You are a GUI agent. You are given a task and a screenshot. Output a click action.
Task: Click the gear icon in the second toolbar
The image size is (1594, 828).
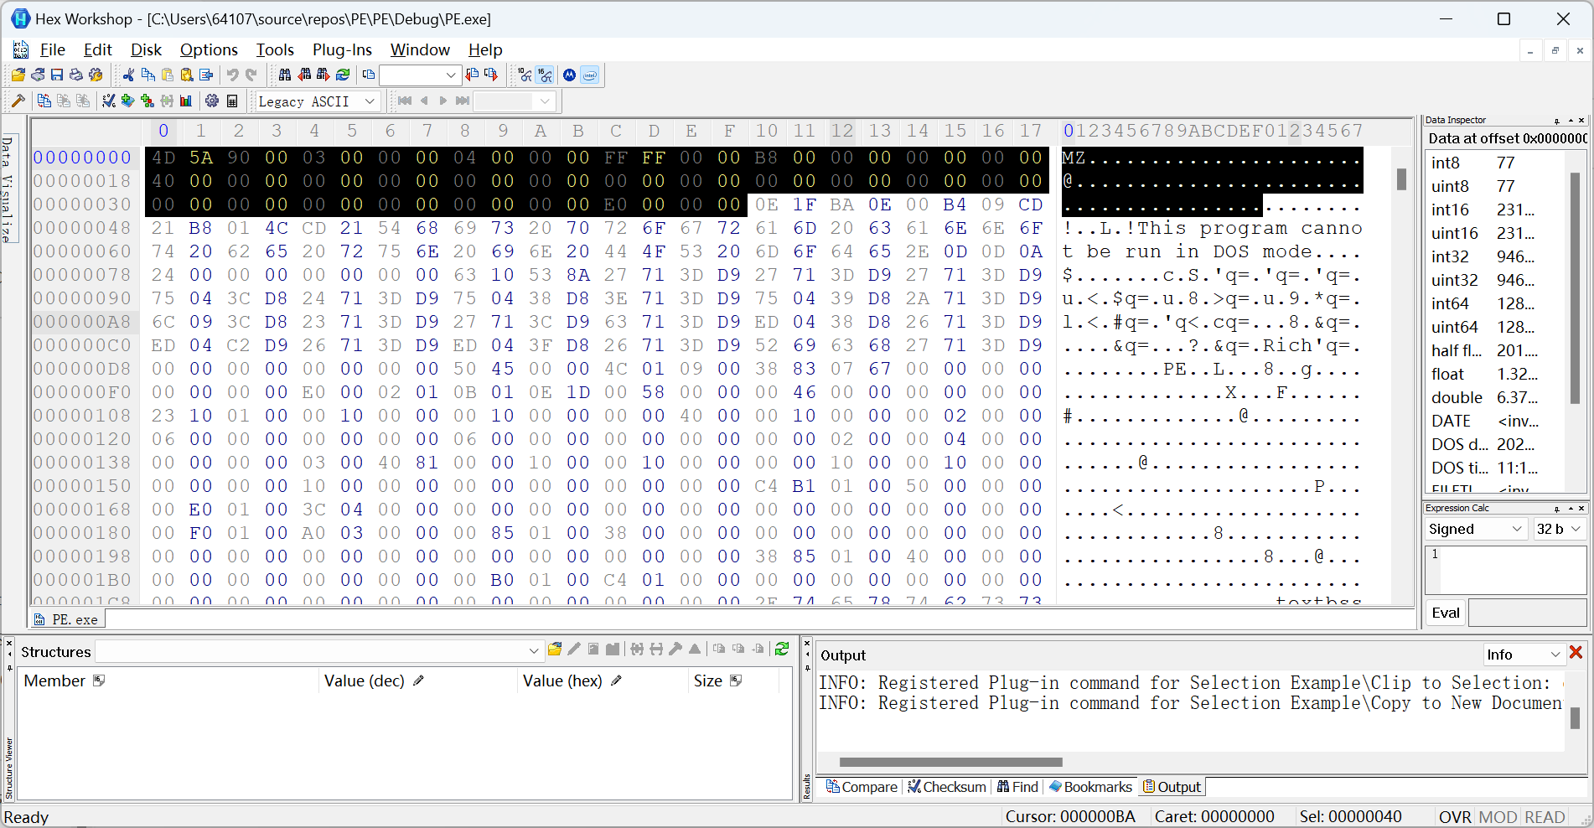pyautogui.click(x=212, y=101)
